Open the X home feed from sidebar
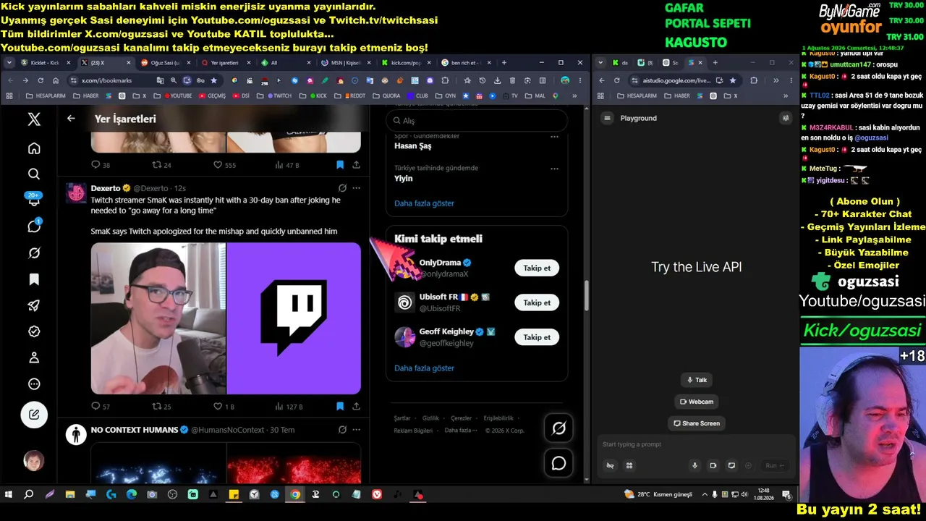The image size is (926, 521). tap(34, 148)
